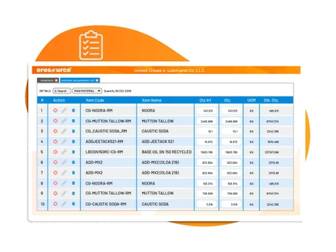Click the red X icon in row 4

(55, 142)
